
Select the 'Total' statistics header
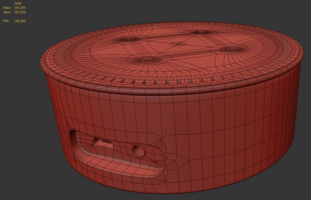pos(18,3)
